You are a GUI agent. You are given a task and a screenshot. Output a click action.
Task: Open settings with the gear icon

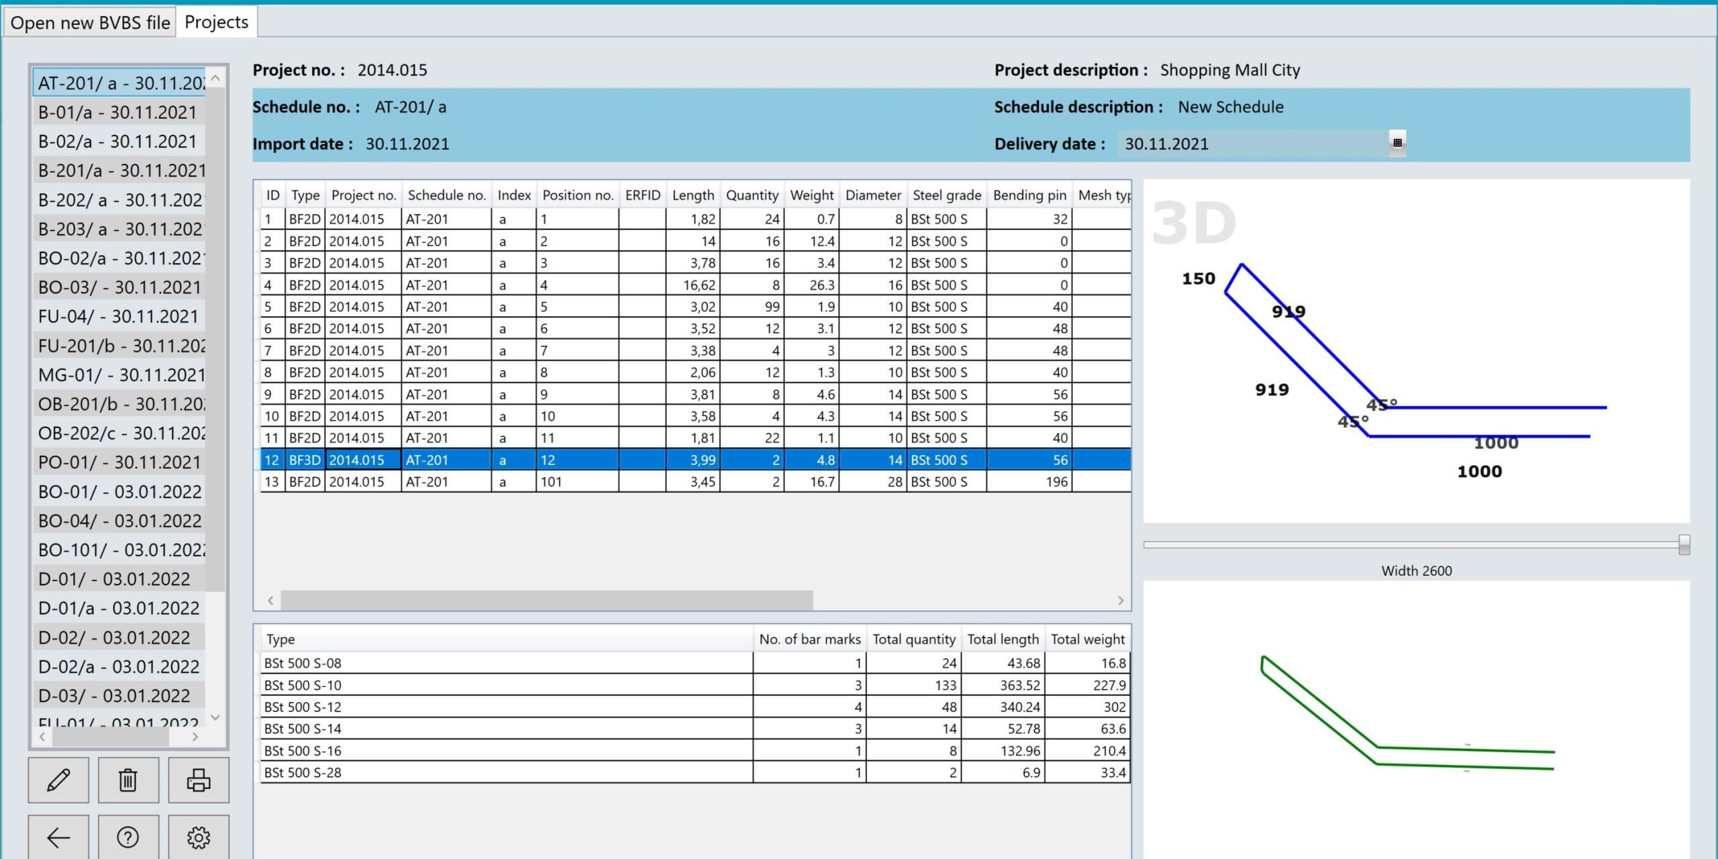[x=198, y=837]
